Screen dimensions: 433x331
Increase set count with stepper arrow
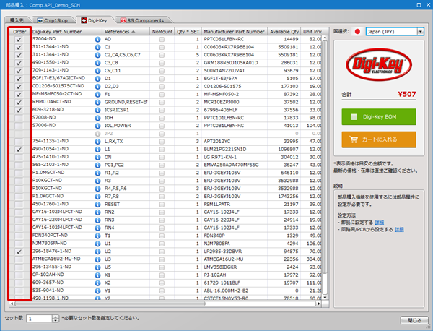56,317
